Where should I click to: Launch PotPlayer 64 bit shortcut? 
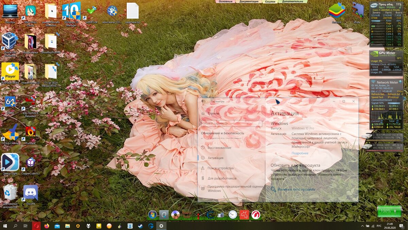tap(10, 73)
